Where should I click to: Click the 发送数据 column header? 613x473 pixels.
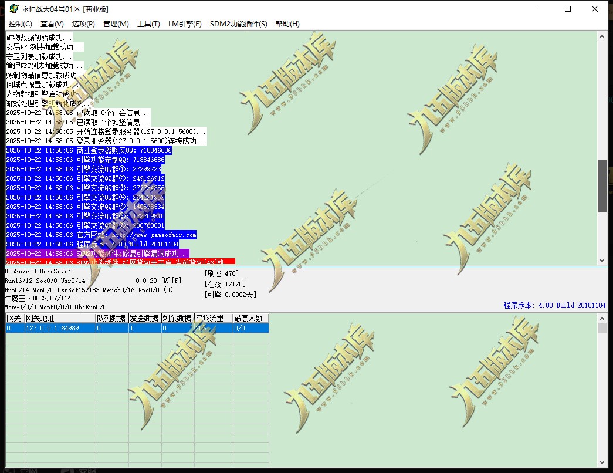tap(145, 318)
